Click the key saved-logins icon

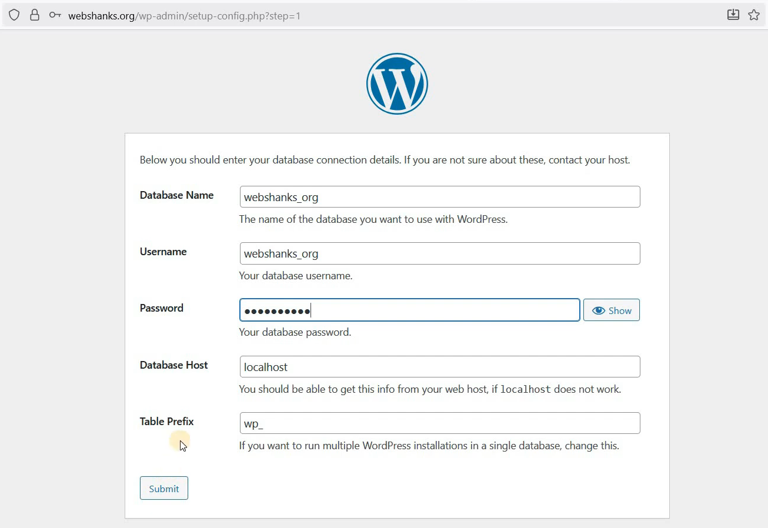[x=55, y=15]
